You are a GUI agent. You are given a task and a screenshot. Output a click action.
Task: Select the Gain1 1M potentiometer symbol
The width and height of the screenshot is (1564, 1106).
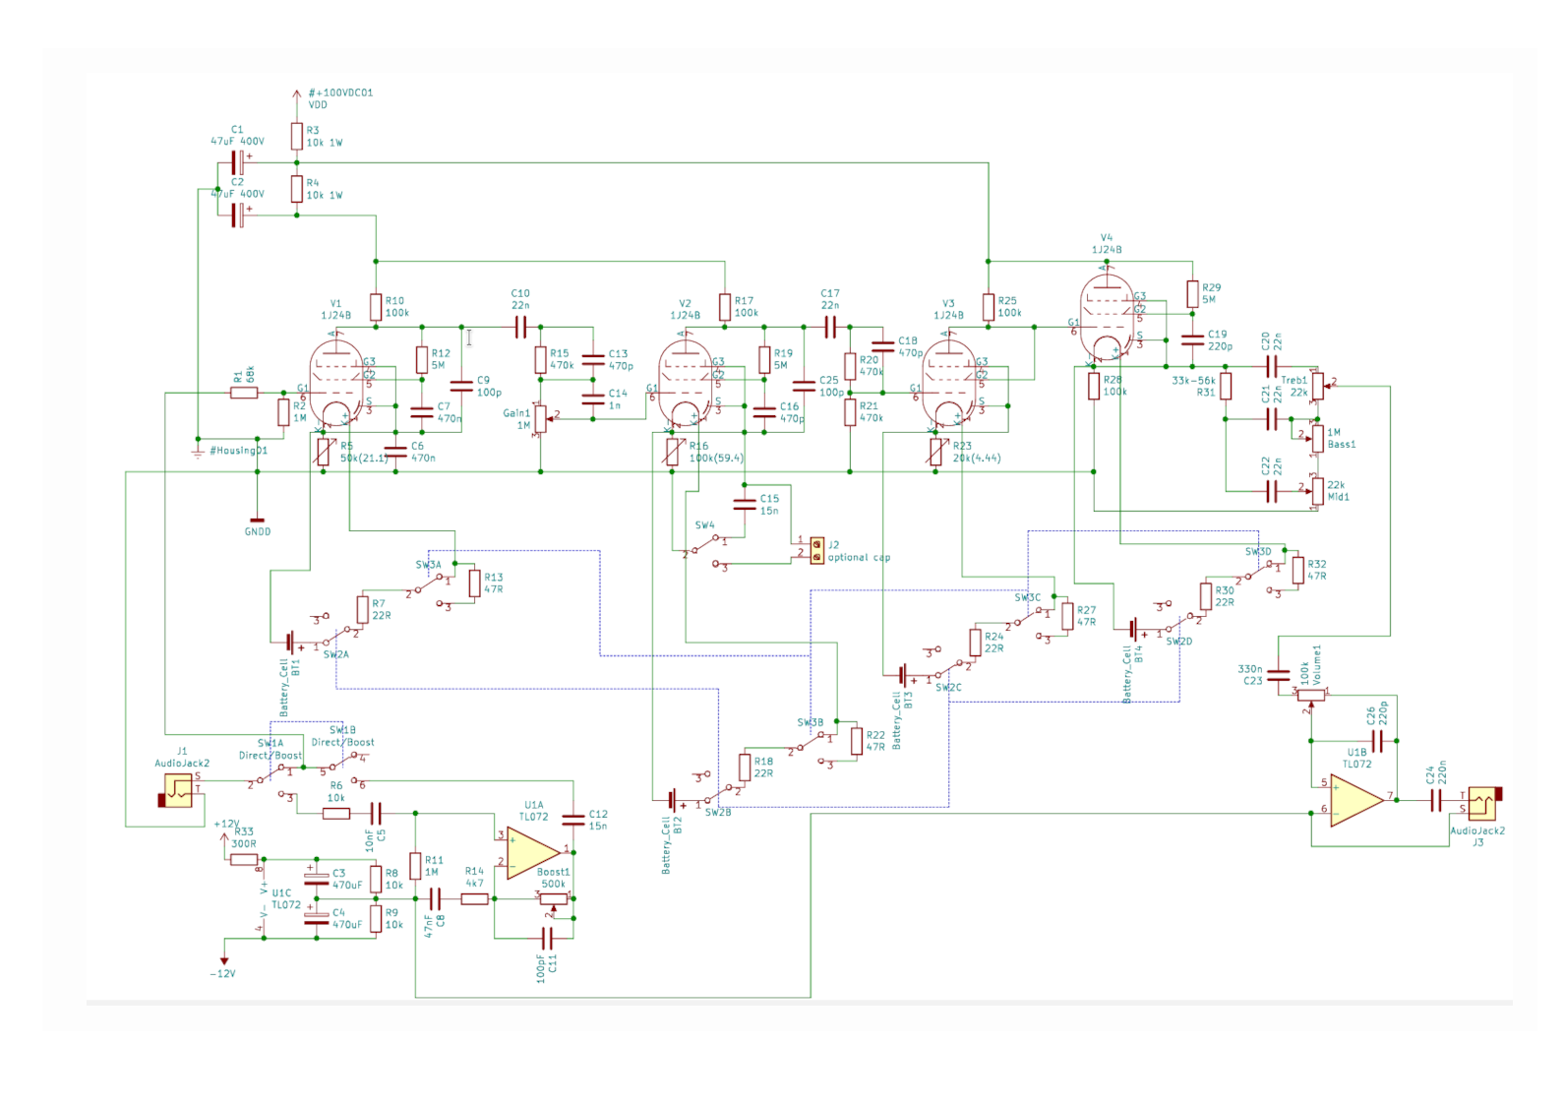tap(543, 418)
